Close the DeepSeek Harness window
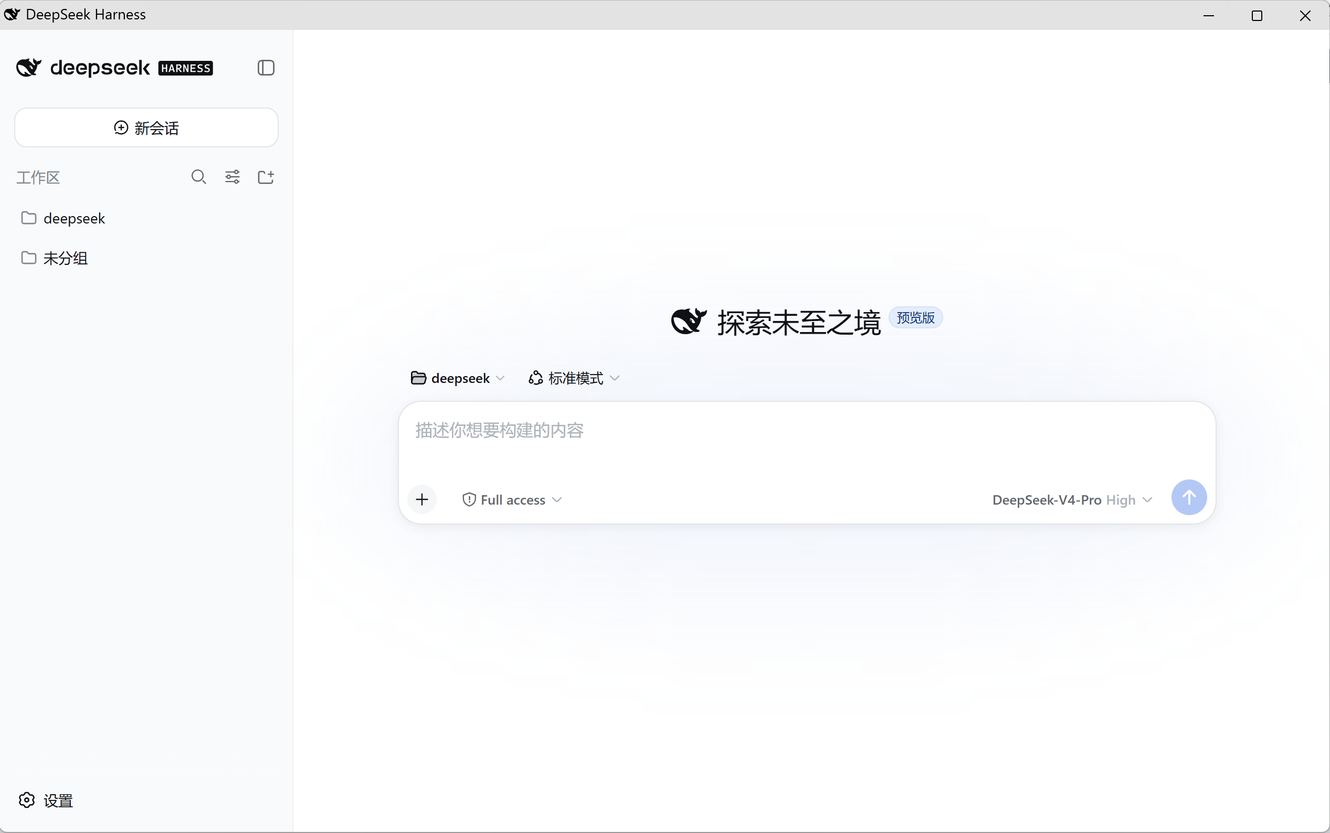The width and height of the screenshot is (1330, 833). coord(1305,15)
